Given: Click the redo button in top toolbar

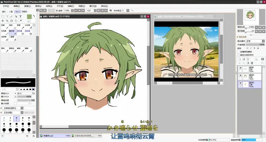Looking at the screenshot, I should [45, 11].
